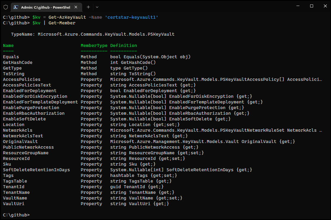
Task: Click the 'certstar-keyvault1' string in the command
Action: click(x=131, y=17)
